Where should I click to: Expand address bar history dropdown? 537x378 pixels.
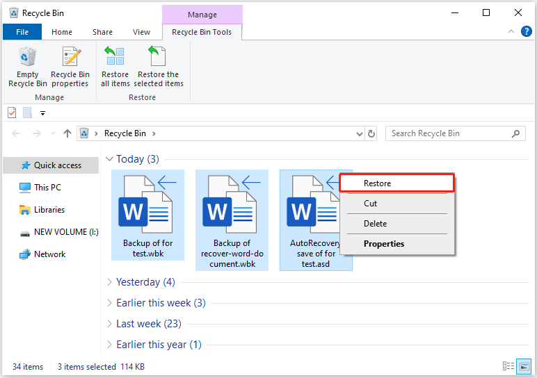click(359, 133)
